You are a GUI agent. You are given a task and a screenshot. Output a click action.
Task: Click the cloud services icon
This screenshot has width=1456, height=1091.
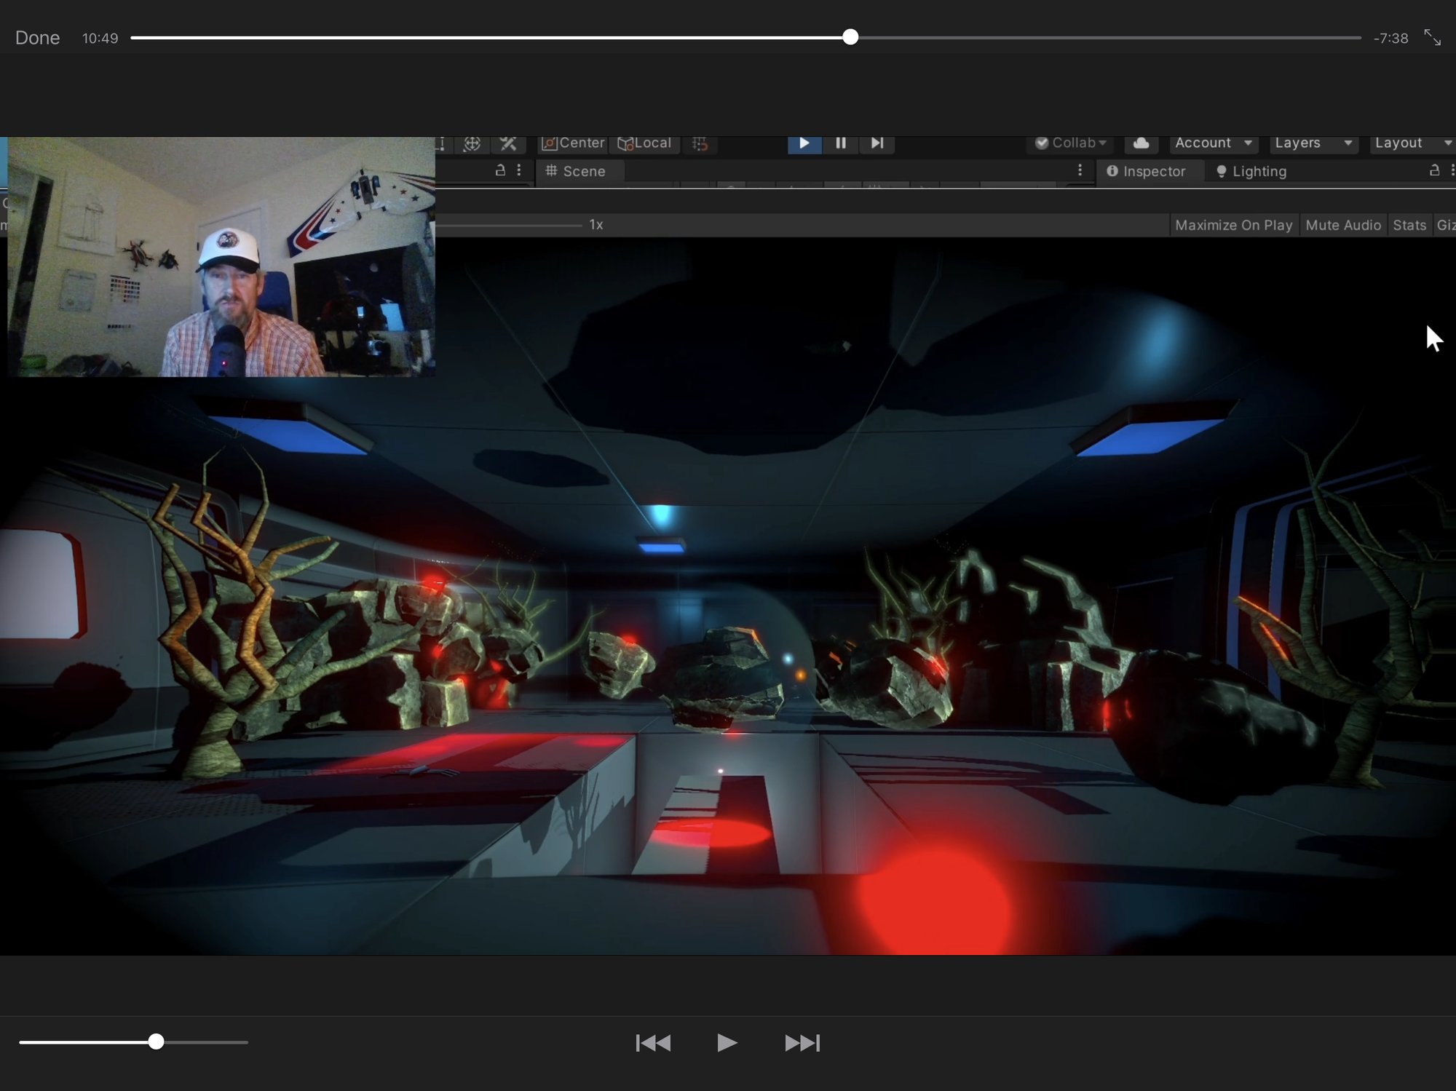point(1142,143)
